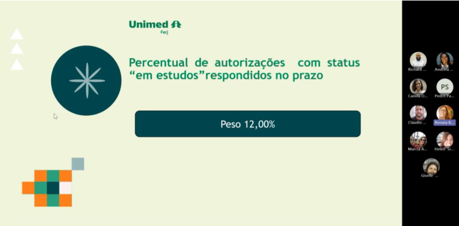The image size is (459, 226).
Task: Click Renata B.'s highlighted participant avatar
Action: (x=445, y=113)
